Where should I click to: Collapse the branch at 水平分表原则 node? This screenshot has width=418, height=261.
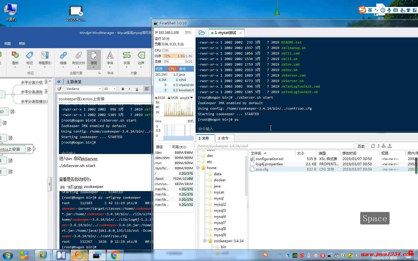point(13,94)
